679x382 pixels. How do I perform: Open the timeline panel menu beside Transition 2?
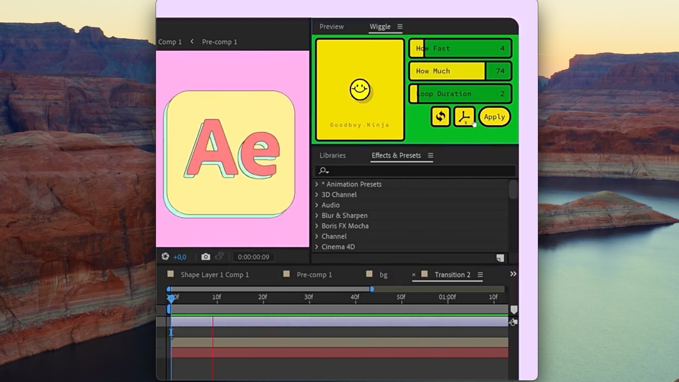point(480,274)
